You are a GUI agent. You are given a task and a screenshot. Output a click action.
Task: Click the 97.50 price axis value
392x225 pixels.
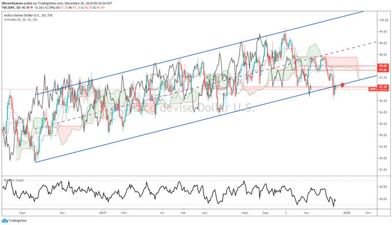pyautogui.click(x=383, y=78)
